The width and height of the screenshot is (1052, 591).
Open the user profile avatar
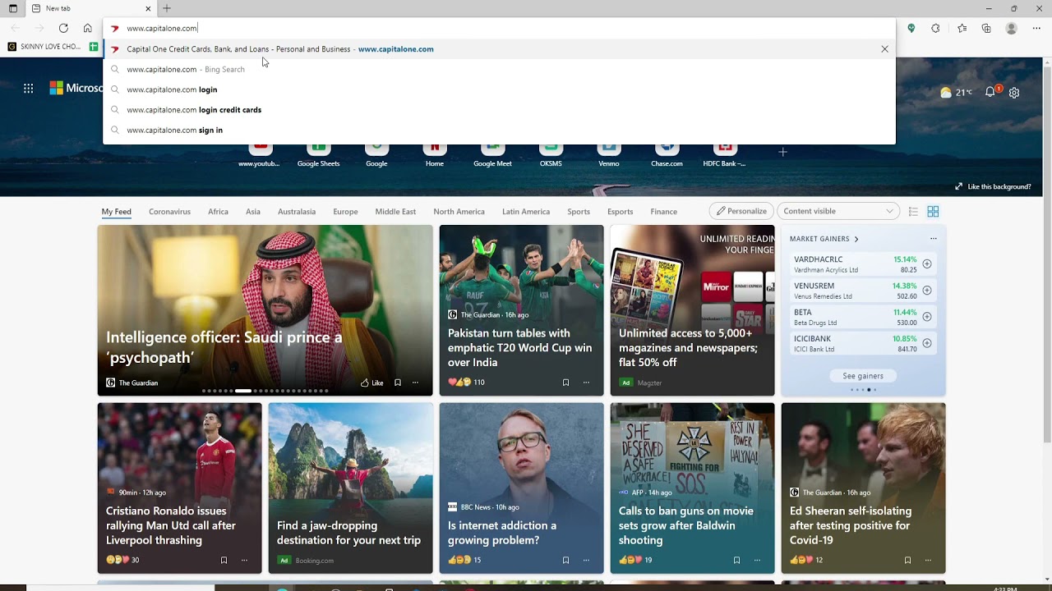pyautogui.click(x=1012, y=28)
